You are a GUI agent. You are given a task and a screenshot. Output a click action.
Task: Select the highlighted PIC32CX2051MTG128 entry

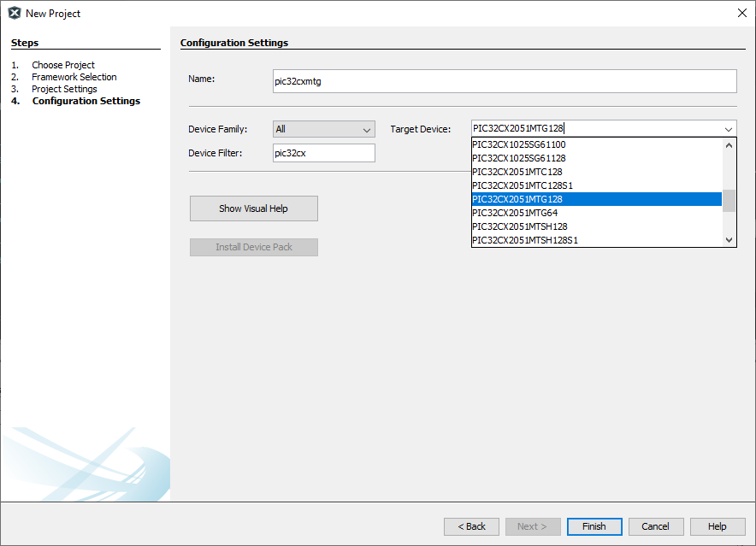coord(596,199)
